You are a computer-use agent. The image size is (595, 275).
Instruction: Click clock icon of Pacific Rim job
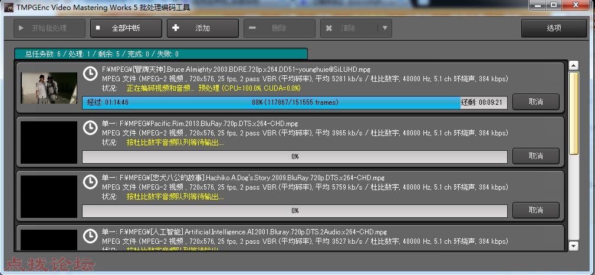pyautogui.click(x=90, y=128)
